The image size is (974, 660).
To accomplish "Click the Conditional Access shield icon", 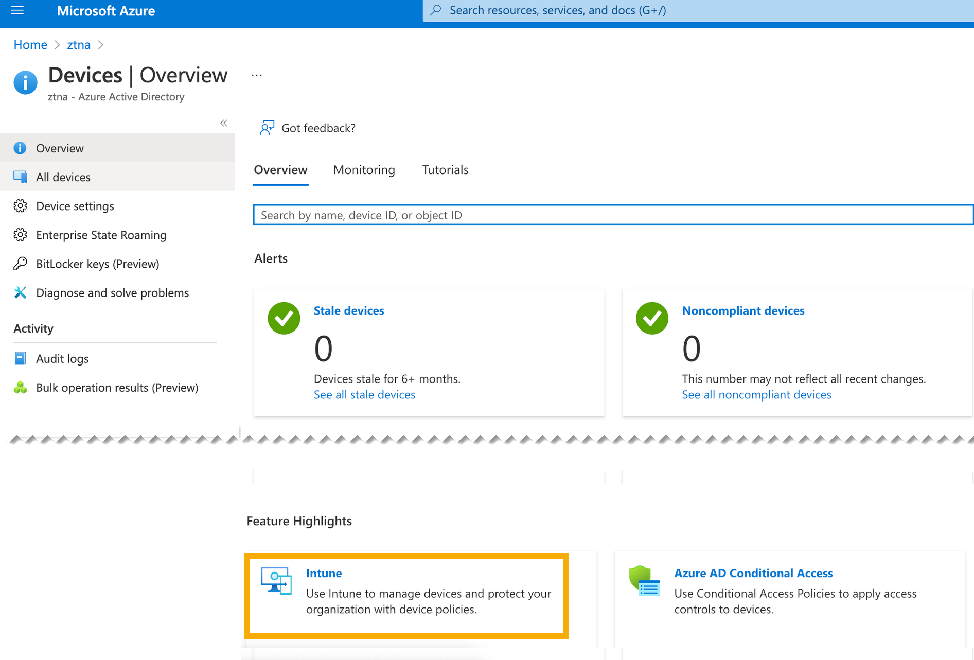I will (644, 581).
